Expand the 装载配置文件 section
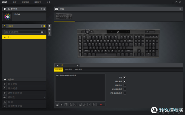Viewport: 185px width, 115px height. pyautogui.click(x=24, y=106)
